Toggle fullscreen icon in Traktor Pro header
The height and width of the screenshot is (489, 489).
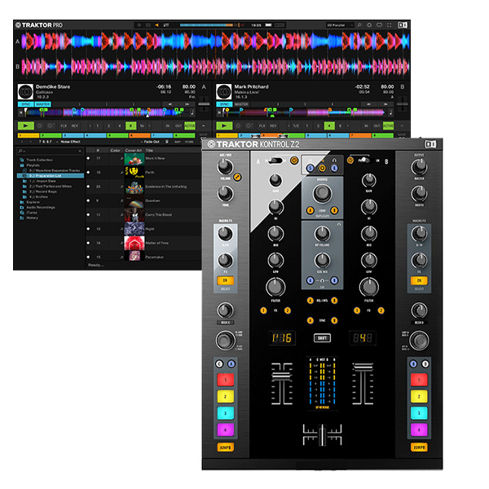pos(390,25)
